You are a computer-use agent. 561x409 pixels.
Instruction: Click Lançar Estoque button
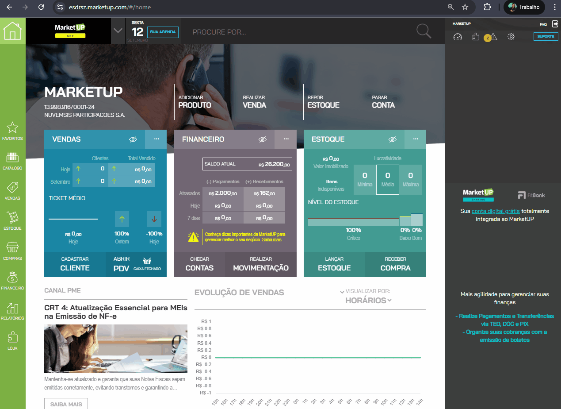click(x=334, y=264)
